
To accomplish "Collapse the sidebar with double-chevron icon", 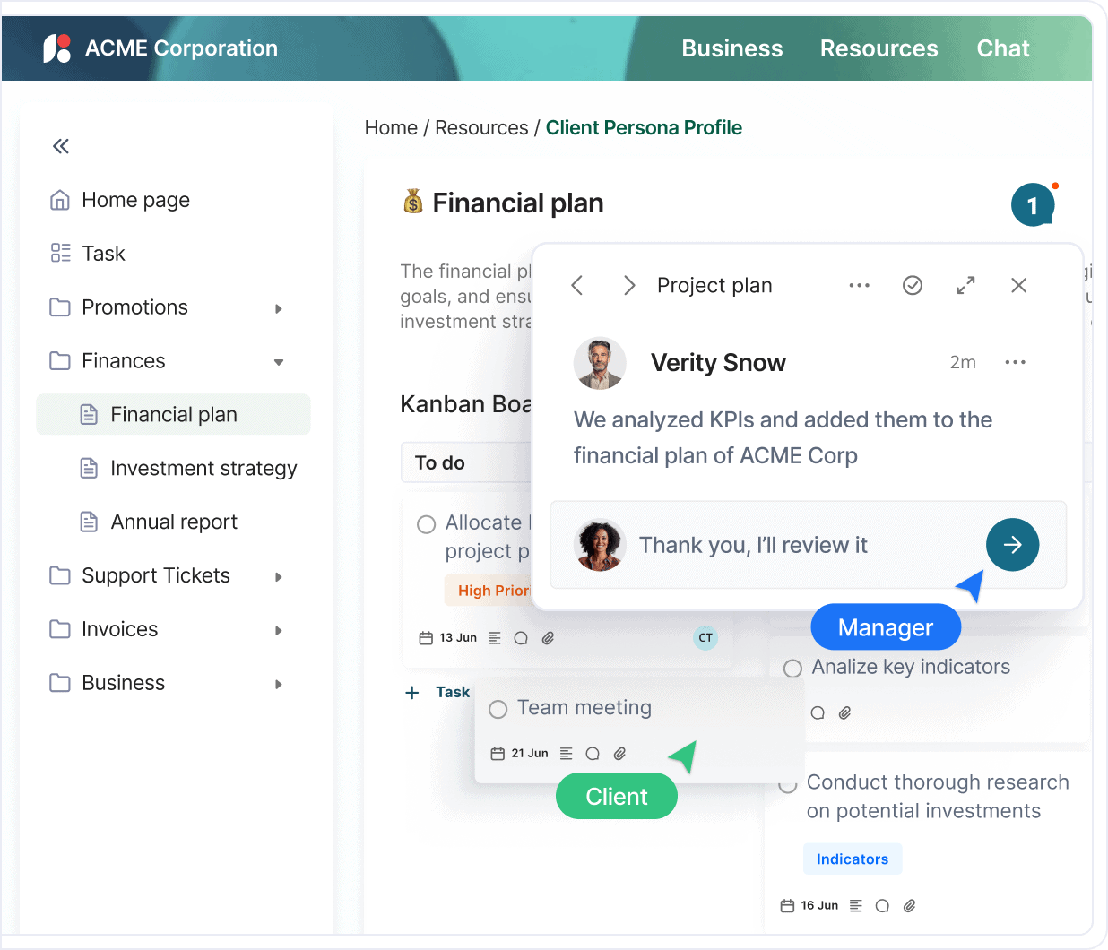I will click(x=61, y=146).
